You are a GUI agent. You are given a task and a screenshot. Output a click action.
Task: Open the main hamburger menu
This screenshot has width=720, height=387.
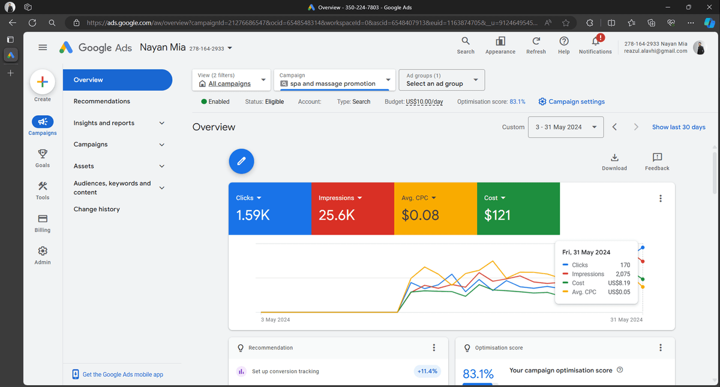pyautogui.click(x=43, y=47)
